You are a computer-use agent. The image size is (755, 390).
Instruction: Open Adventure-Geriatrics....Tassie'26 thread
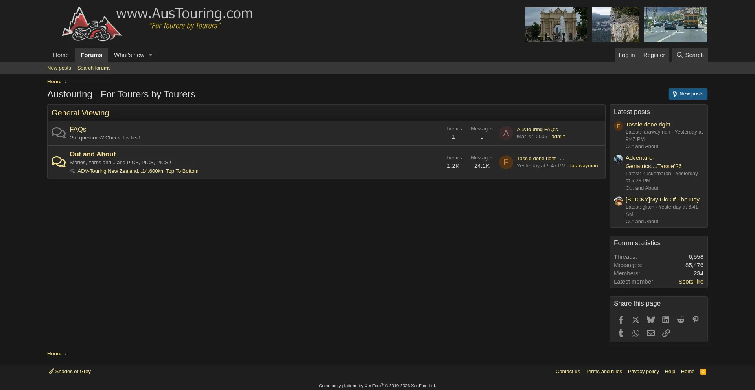click(654, 162)
